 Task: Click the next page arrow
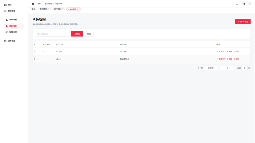[232, 68]
